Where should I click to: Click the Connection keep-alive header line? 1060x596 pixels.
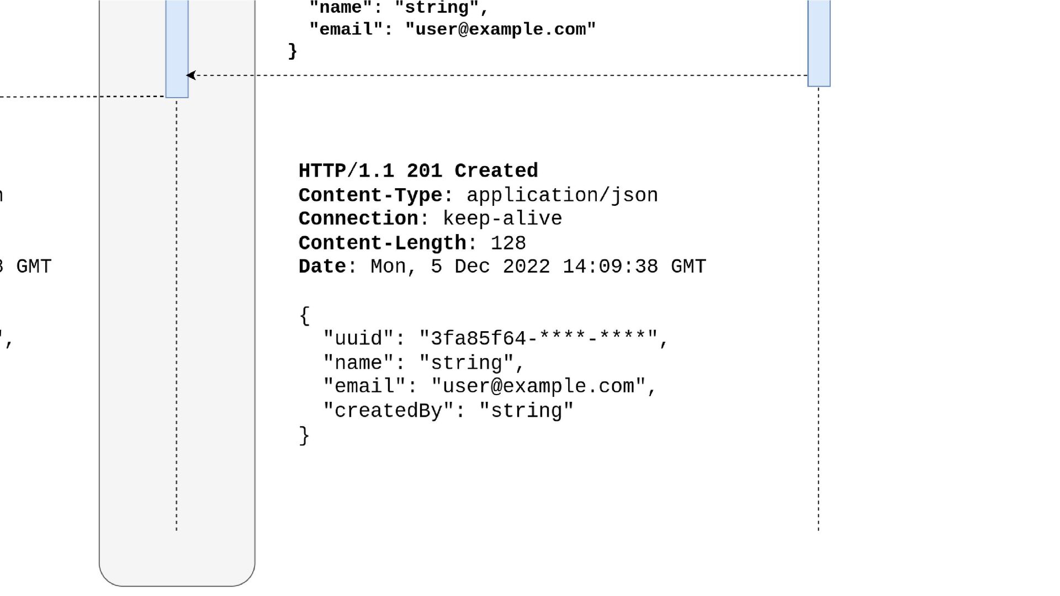pyautogui.click(x=430, y=219)
